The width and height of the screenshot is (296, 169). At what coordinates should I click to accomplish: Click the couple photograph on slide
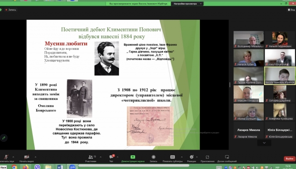(x=80, y=98)
